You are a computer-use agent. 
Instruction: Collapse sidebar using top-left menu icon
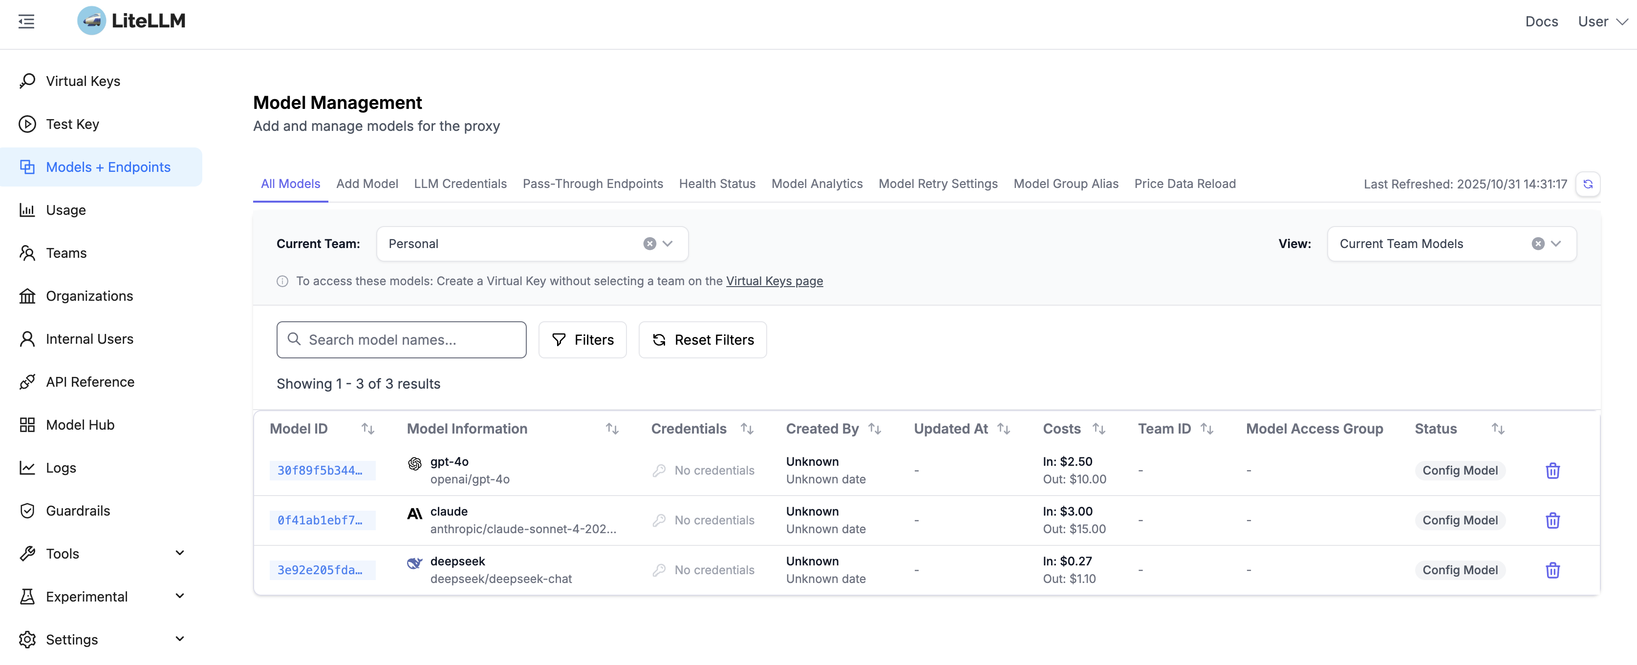point(26,21)
